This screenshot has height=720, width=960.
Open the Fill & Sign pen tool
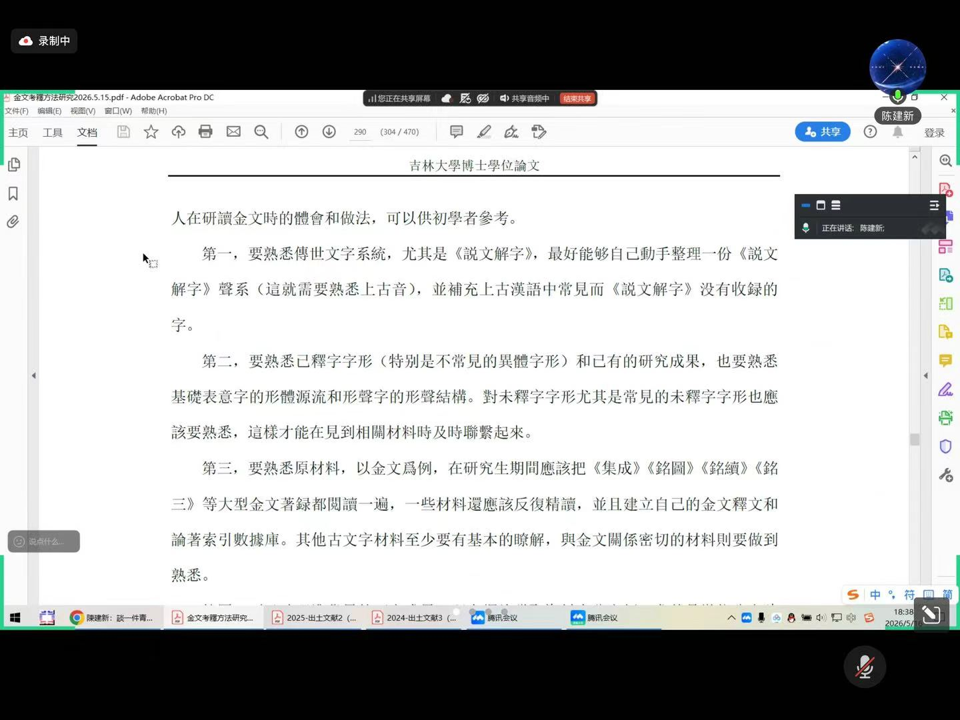point(511,132)
